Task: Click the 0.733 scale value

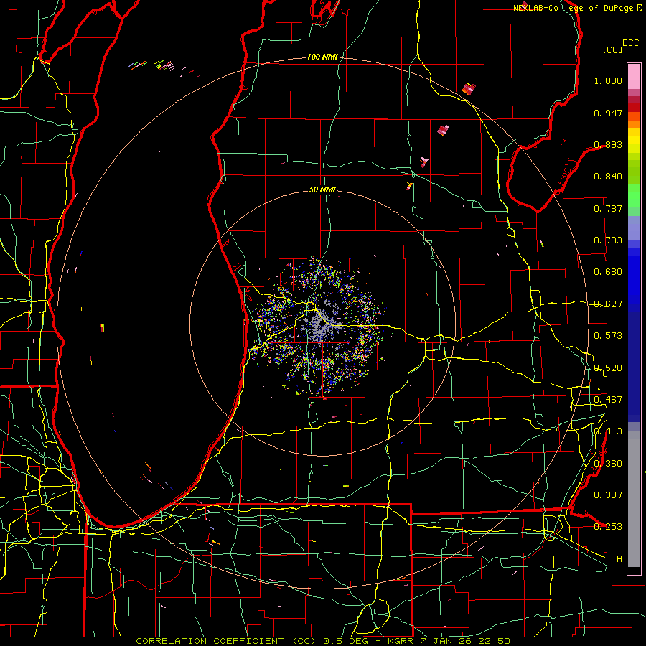Action: click(x=608, y=240)
